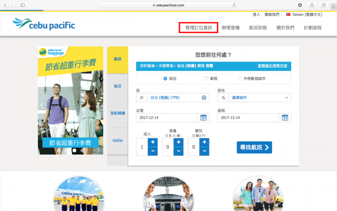Open the 航班狀態 menu

click(x=258, y=27)
